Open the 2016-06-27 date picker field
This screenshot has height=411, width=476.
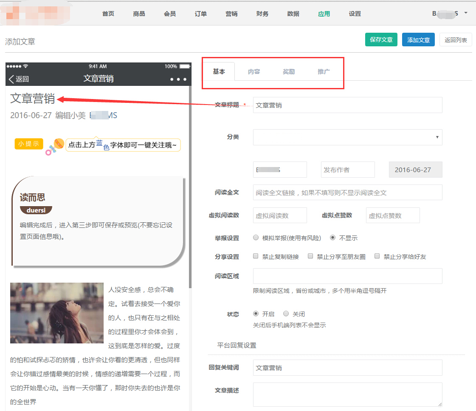415,170
